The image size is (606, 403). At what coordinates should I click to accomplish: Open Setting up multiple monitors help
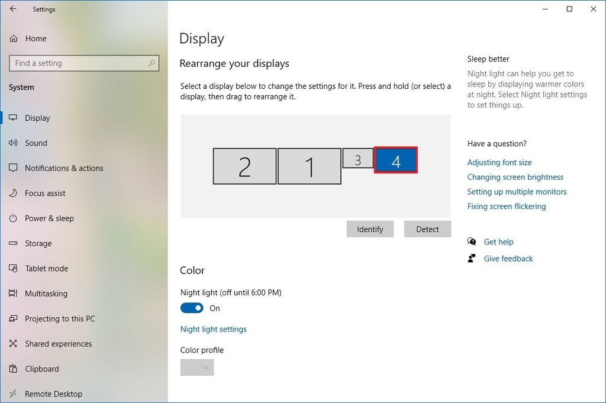click(x=517, y=191)
